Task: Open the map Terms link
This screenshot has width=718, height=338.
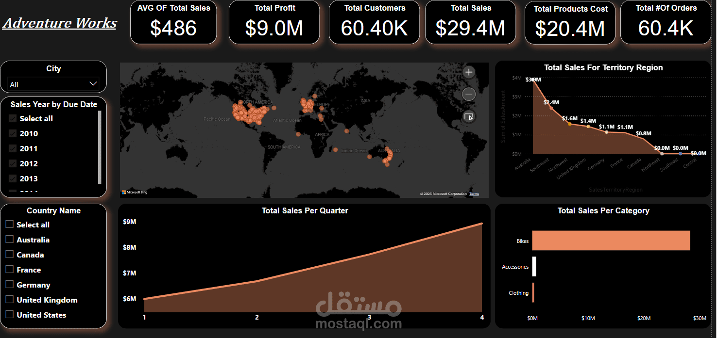Action: tap(474, 194)
